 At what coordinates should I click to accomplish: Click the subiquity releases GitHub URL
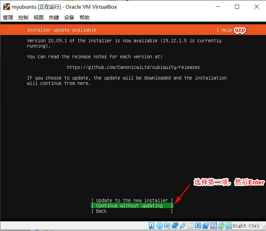coord(133,67)
